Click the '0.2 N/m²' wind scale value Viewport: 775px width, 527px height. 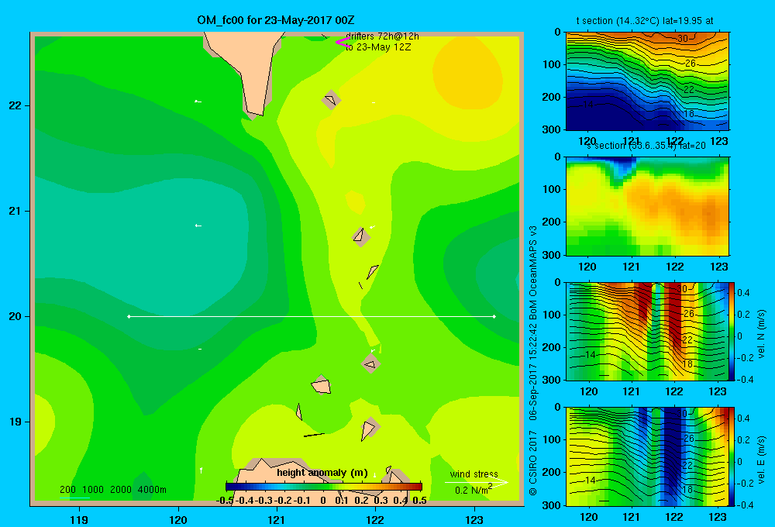(474, 490)
